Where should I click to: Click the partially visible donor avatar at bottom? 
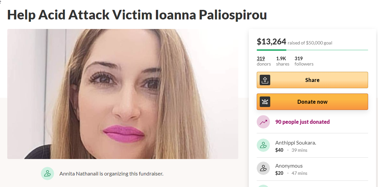coord(263,186)
